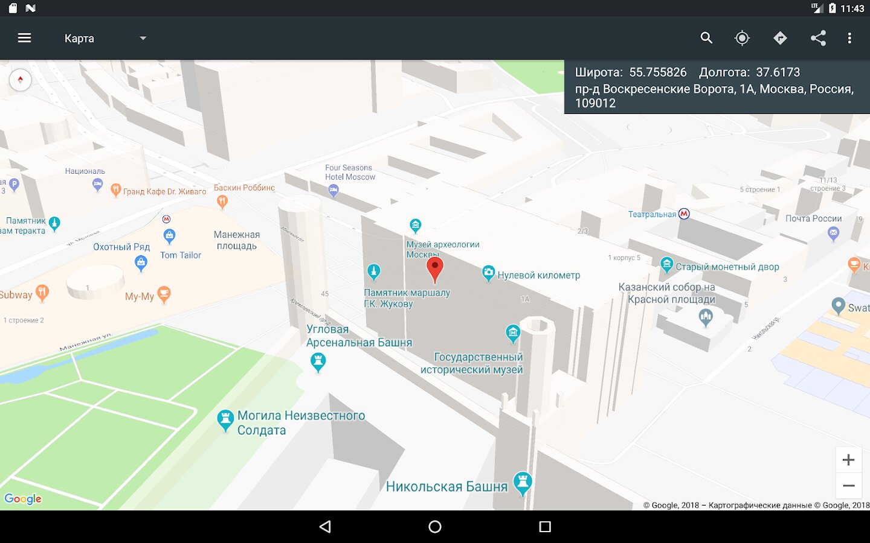The height and width of the screenshot is (543, 870).
Task: Tap the address пр-д Воскресенские Ворота text
Action: pos(714,96)
